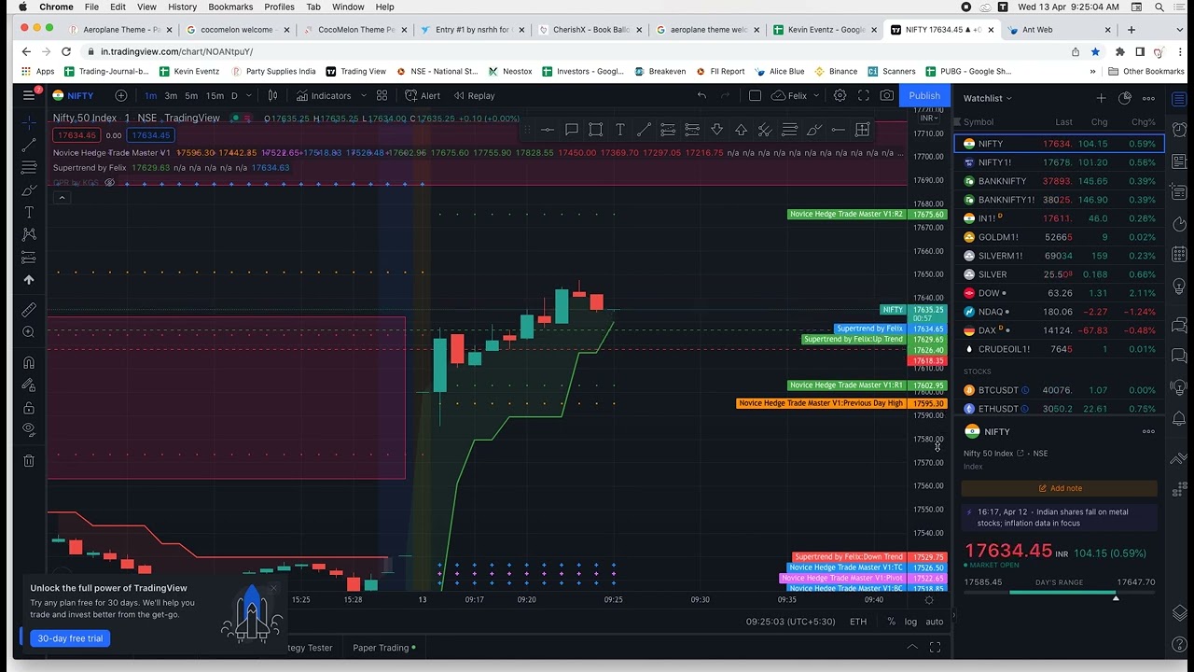Toggle log scale

point(910,622)
